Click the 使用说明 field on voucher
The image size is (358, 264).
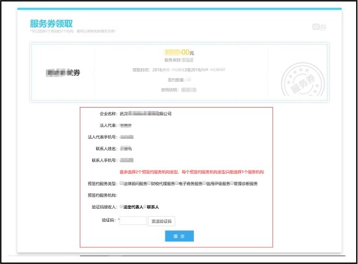click(x=179, y=90)
